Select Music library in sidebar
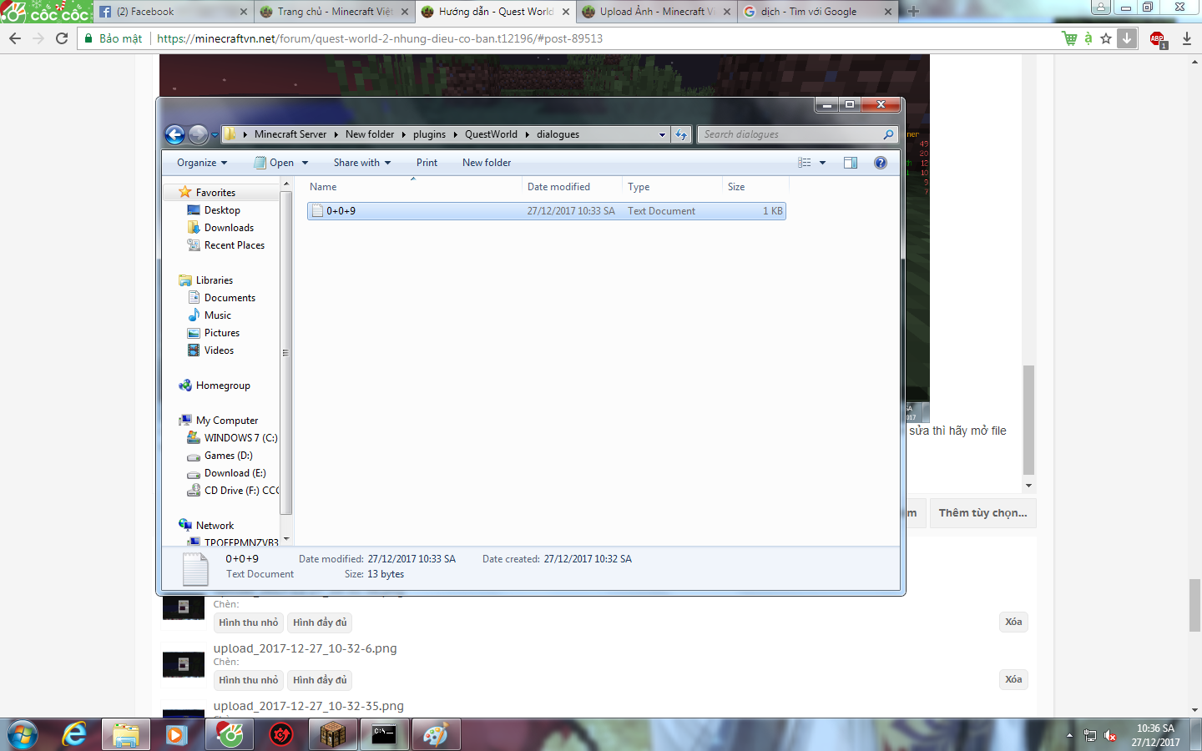The height and width of the screenshot is (751, 1202). [x=217, y=315]
